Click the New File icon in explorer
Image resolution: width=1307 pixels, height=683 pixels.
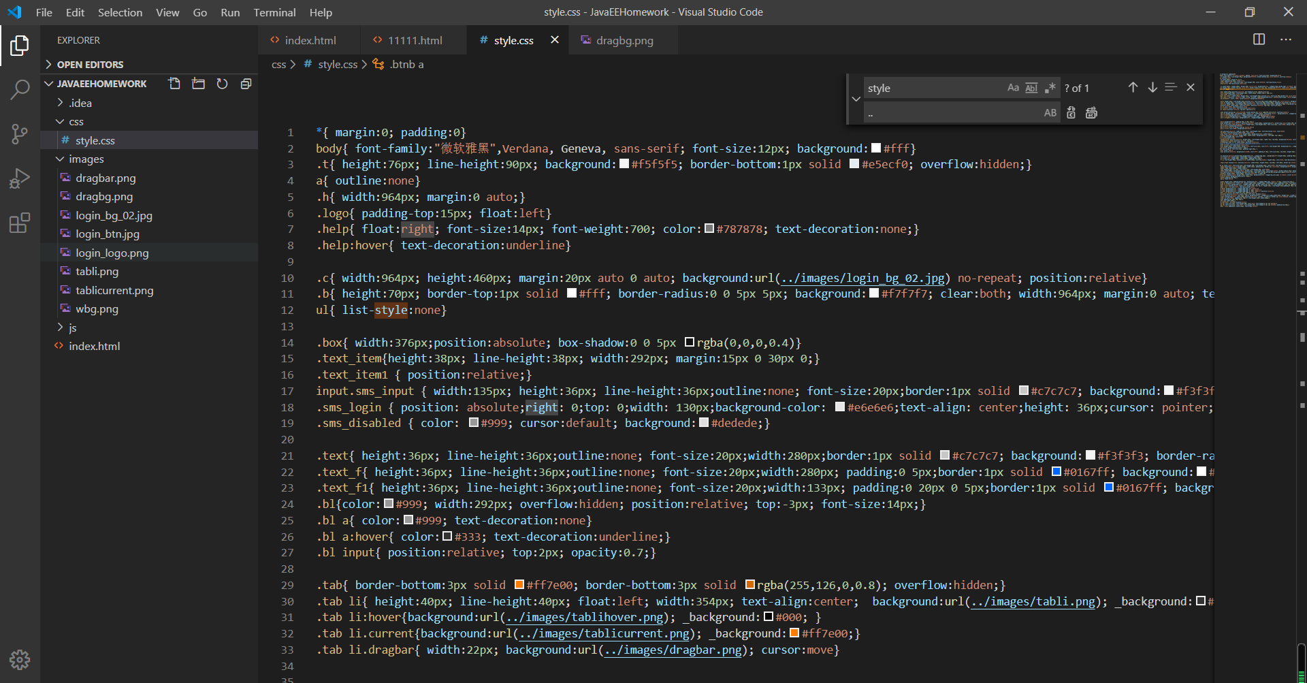(174, 84)
